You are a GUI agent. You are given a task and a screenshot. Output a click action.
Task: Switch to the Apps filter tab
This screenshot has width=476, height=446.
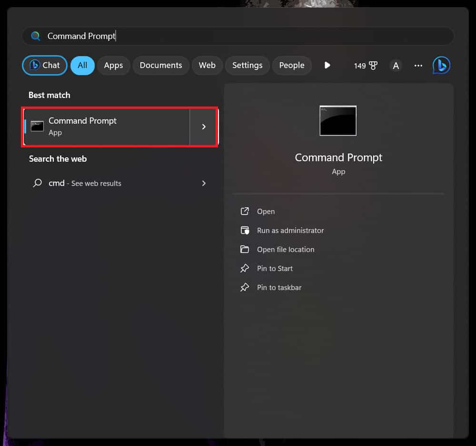pos(113,66)
